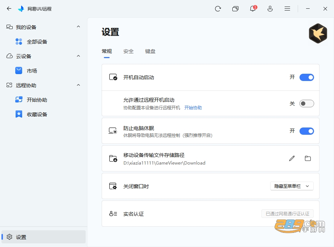The width and height of the screenshot is (334, 247).
Task: Minimize the window
Action: [308, 9]
